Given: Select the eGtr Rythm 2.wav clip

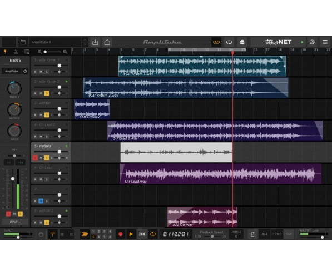Looking at the screenshot, I should (186, 88).
